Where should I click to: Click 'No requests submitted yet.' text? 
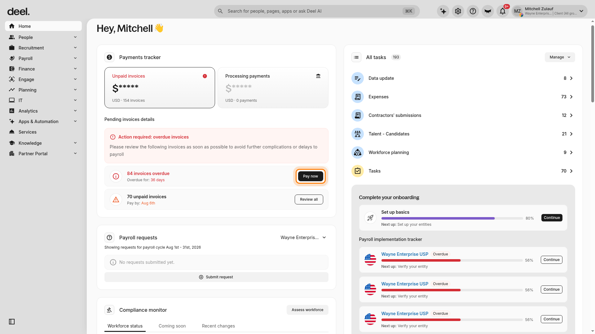(x=147, y=262)
